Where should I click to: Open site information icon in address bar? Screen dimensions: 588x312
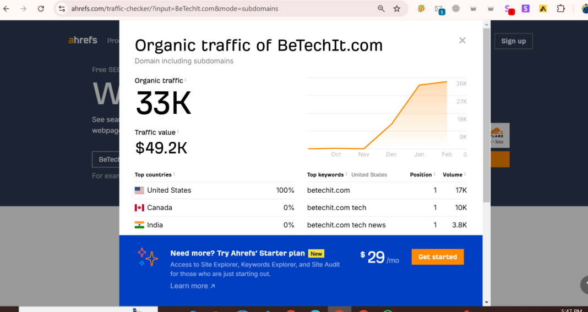(62, 9)
